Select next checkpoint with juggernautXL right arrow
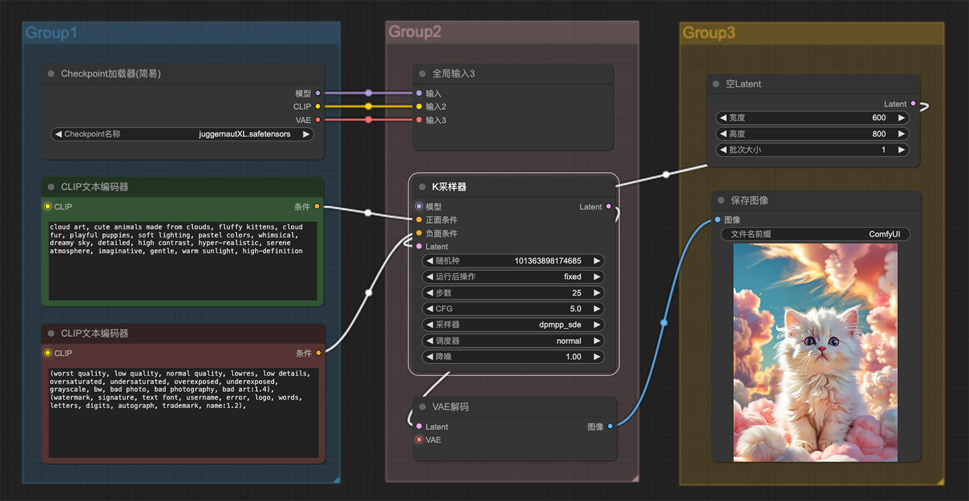The height and width of the screenshot is (501, 969). [306, 134]
